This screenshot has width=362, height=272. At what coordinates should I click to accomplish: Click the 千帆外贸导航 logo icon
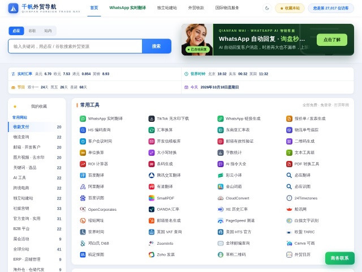[14, 8]
